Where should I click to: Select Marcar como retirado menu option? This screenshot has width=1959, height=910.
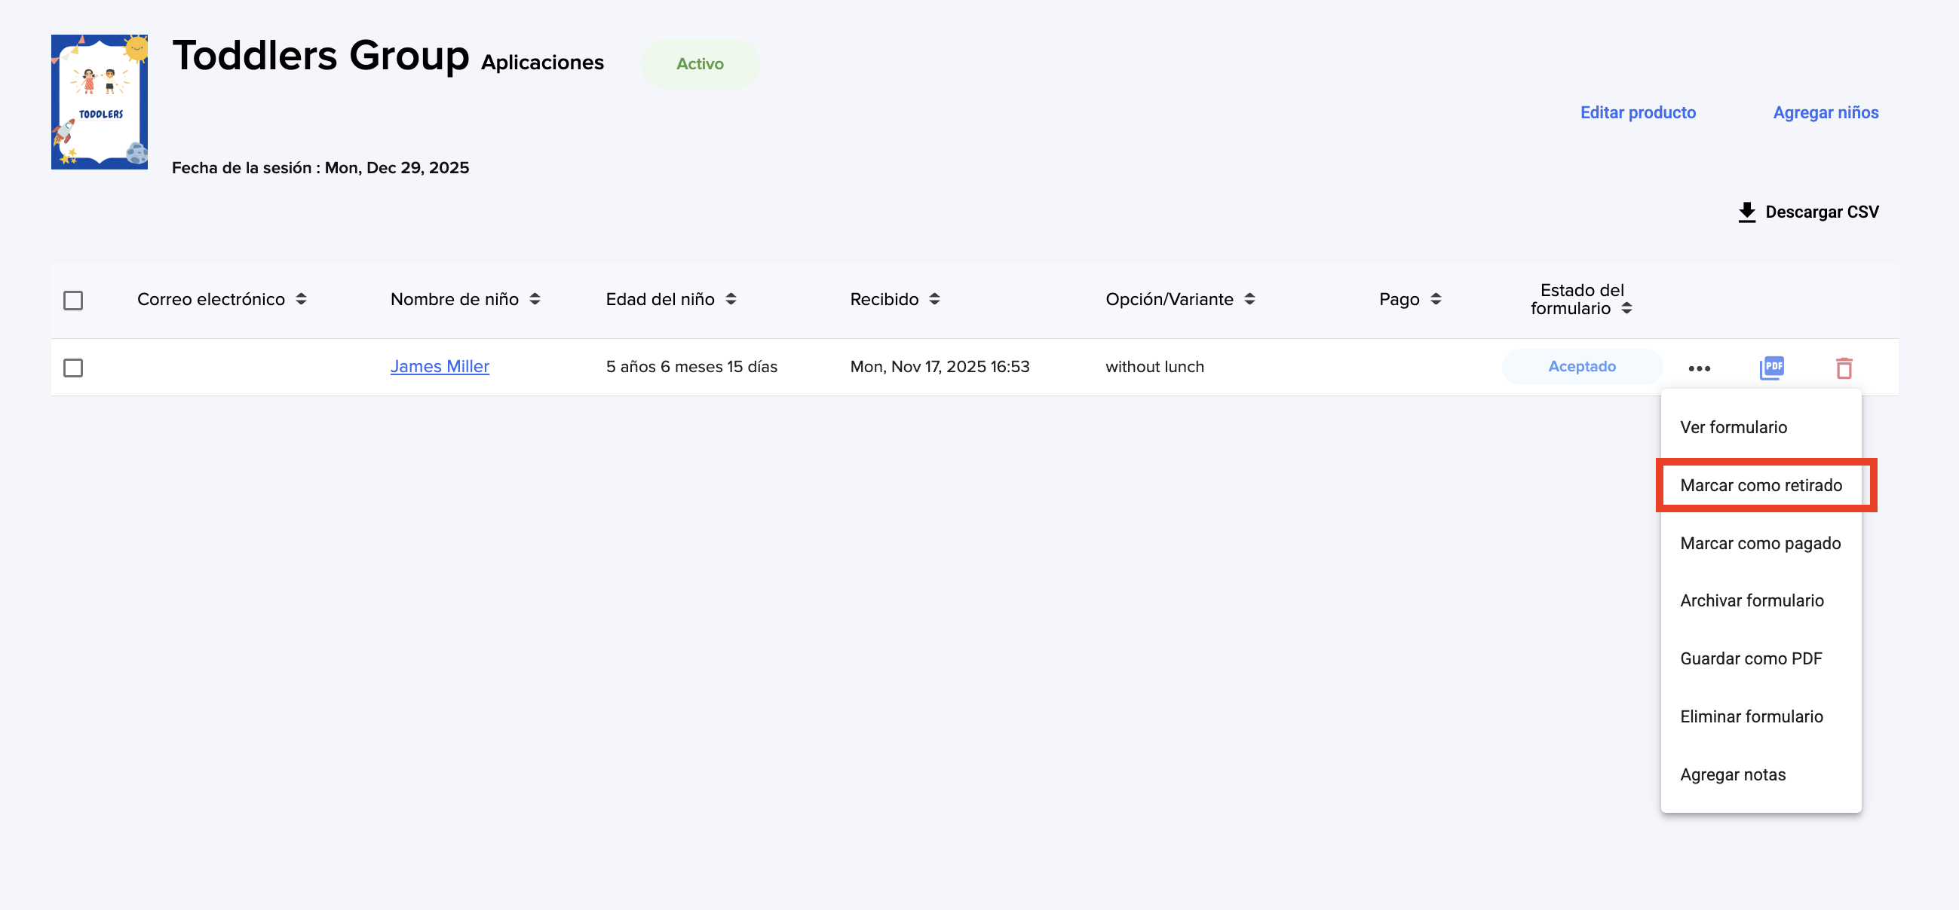tap(1761, 485)
